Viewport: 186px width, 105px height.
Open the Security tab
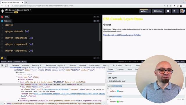[128, 65]
